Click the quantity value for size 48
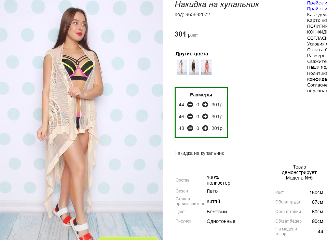This screenshot has width=327, height=240. [x=197, y=128]
